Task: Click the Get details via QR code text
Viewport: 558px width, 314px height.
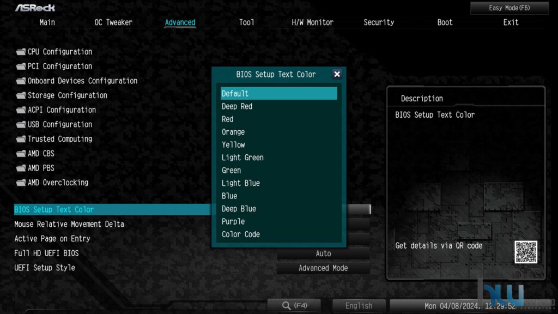Action: pos(439,246)
